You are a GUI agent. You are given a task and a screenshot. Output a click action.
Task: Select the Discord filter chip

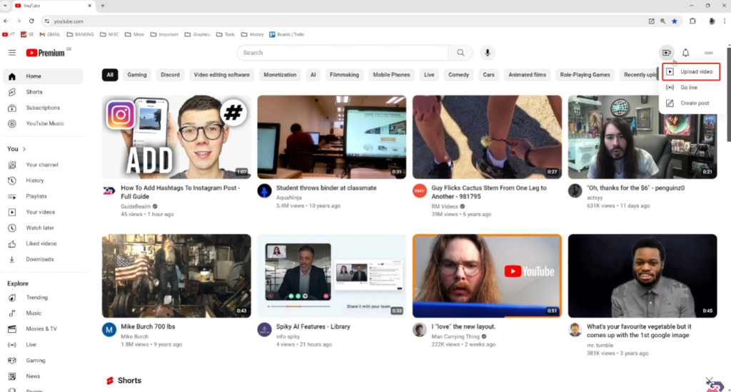[170, 75]
